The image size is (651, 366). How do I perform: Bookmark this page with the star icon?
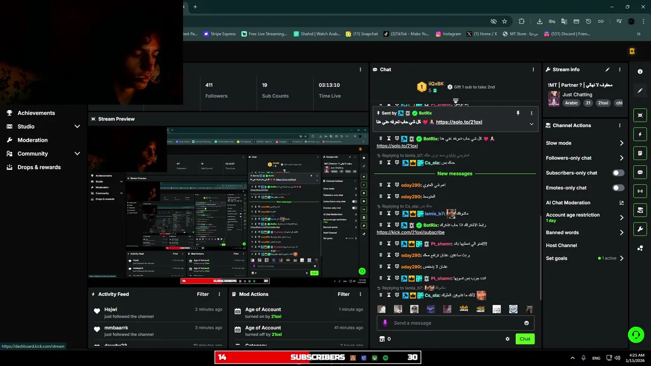(x=505, y=21)
